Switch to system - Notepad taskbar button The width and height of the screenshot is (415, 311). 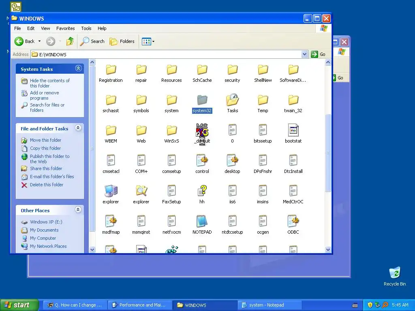(270, 305)
